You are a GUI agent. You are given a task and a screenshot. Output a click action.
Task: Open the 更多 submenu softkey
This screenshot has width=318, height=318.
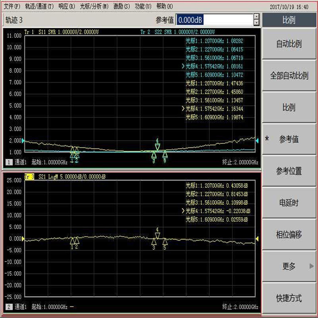pyautogui.click(x=289, y=266)
